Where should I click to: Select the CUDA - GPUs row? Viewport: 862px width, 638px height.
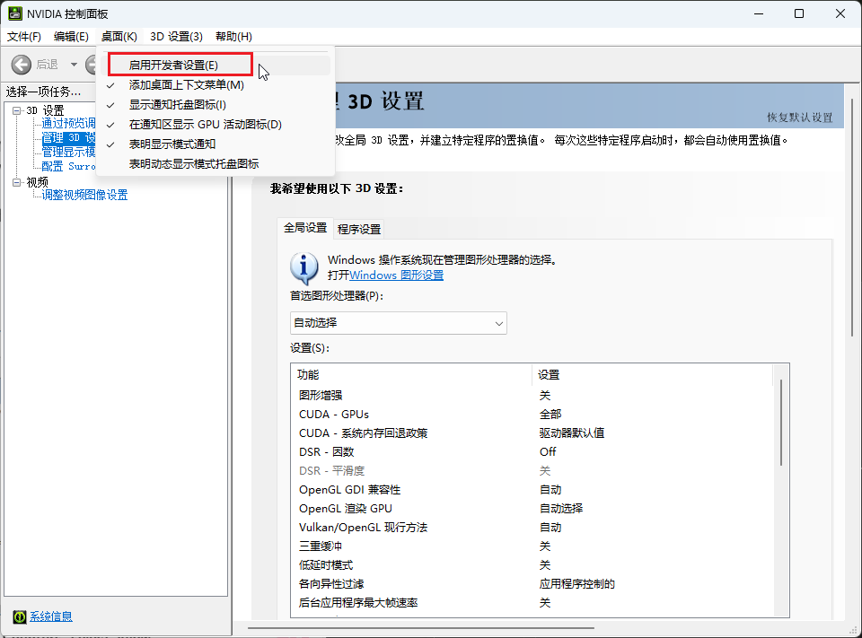tap(532, 415)
